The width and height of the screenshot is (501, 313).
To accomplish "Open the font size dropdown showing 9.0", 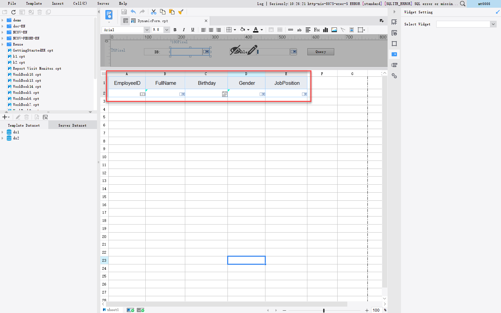I will point(167,30).
